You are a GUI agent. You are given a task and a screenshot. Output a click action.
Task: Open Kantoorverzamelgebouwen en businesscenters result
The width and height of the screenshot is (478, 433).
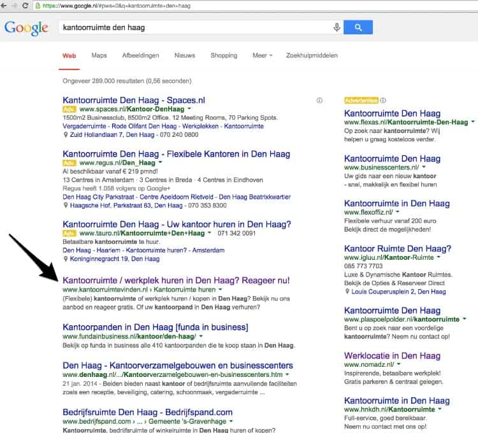tap(178, 366)
